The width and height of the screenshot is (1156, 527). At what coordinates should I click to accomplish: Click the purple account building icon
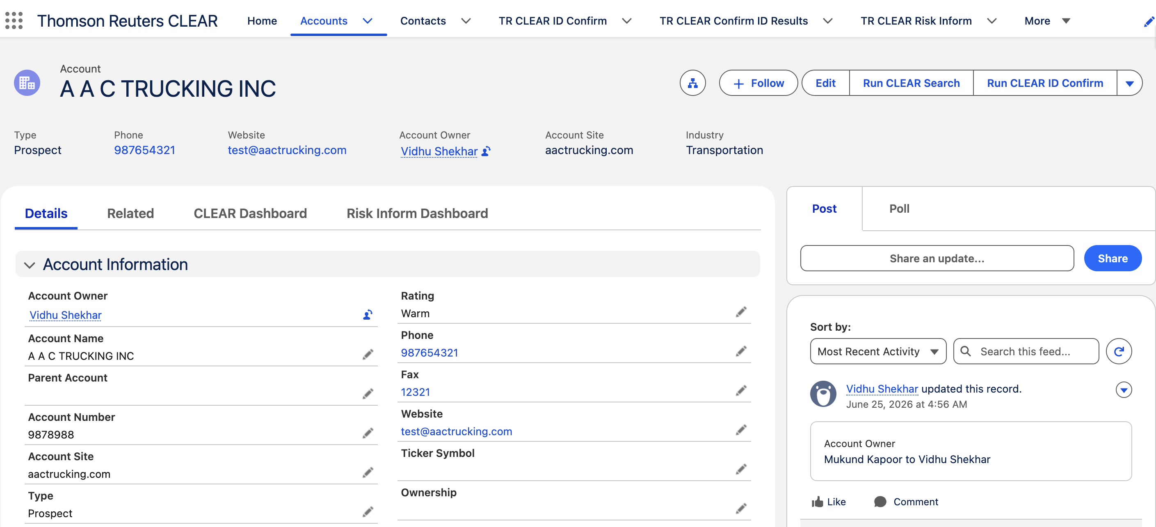coord(27,83)
